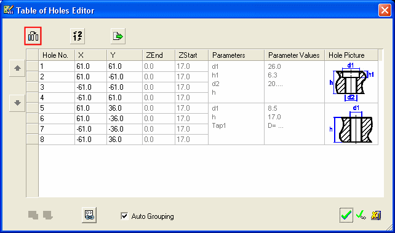Click the d2 parameter in first group

click(x=215, y=84)
